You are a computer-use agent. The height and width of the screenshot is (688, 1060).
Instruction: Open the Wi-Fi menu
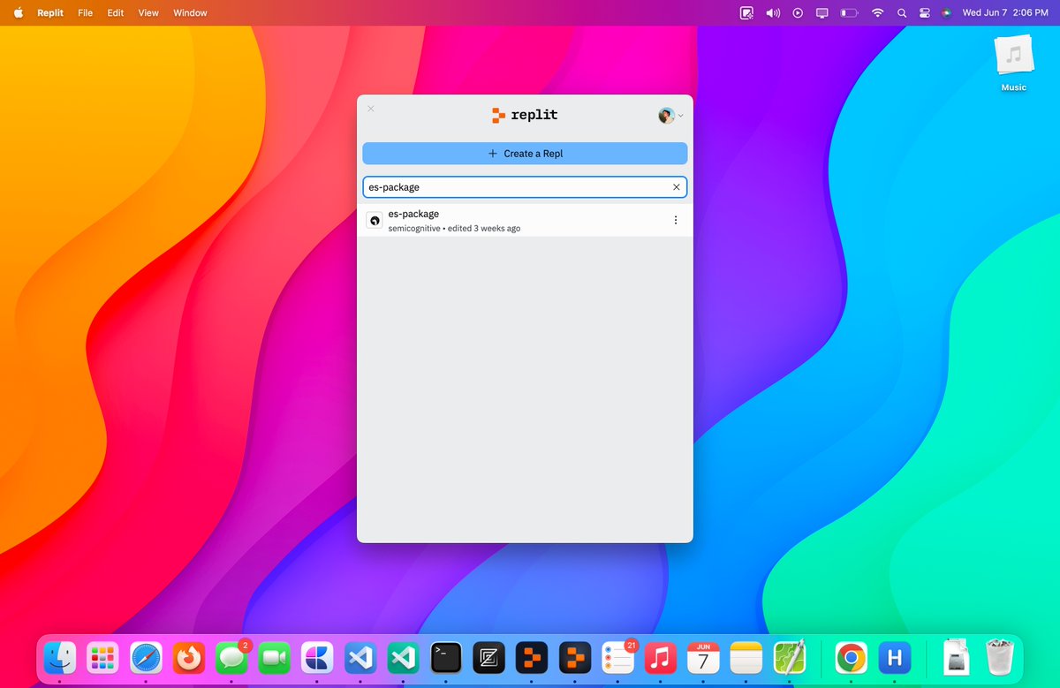[877, 13]
